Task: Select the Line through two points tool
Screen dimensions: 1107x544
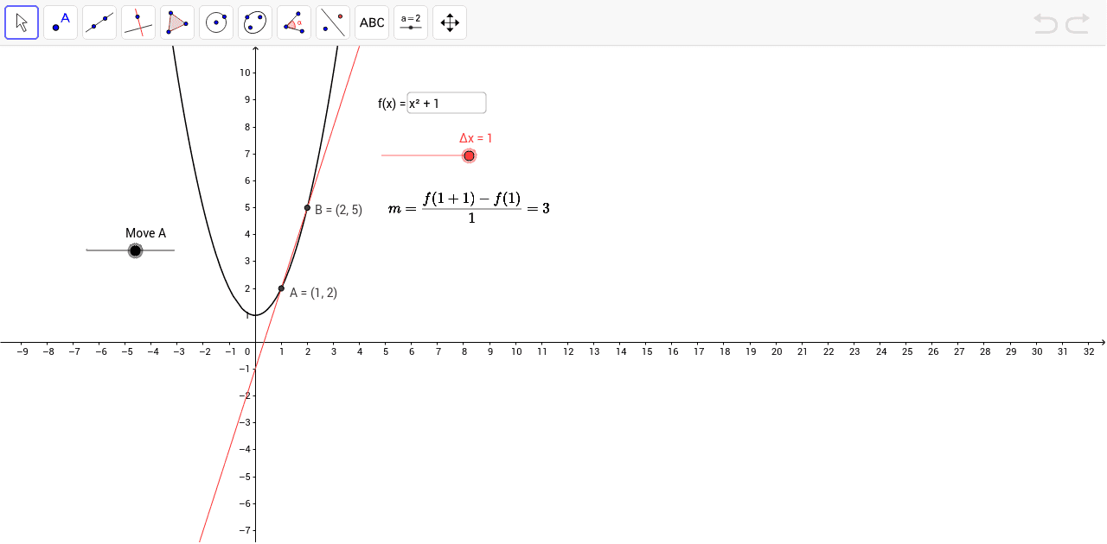Action: point(99,22)
